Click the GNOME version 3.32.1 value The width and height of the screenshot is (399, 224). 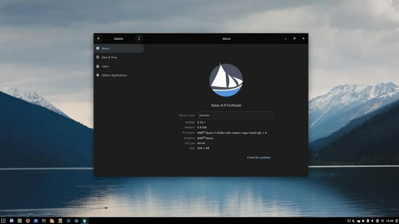201,122
